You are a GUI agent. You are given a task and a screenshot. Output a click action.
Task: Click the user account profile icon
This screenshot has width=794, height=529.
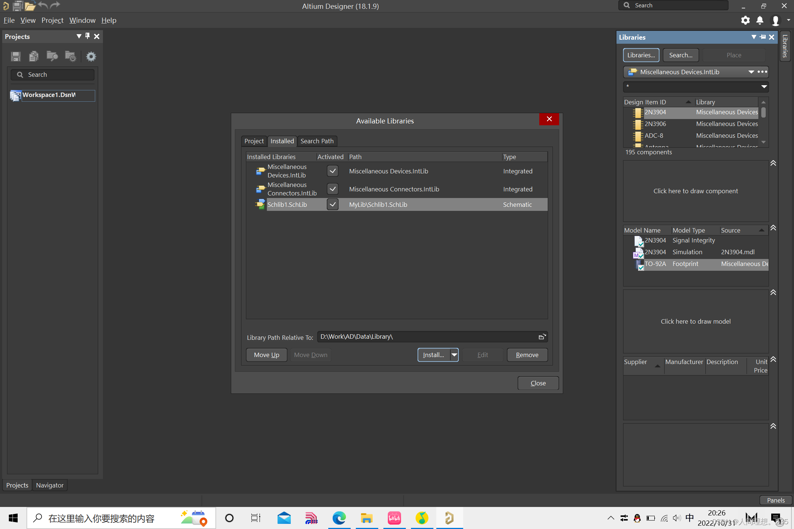(x=775, y=21)
